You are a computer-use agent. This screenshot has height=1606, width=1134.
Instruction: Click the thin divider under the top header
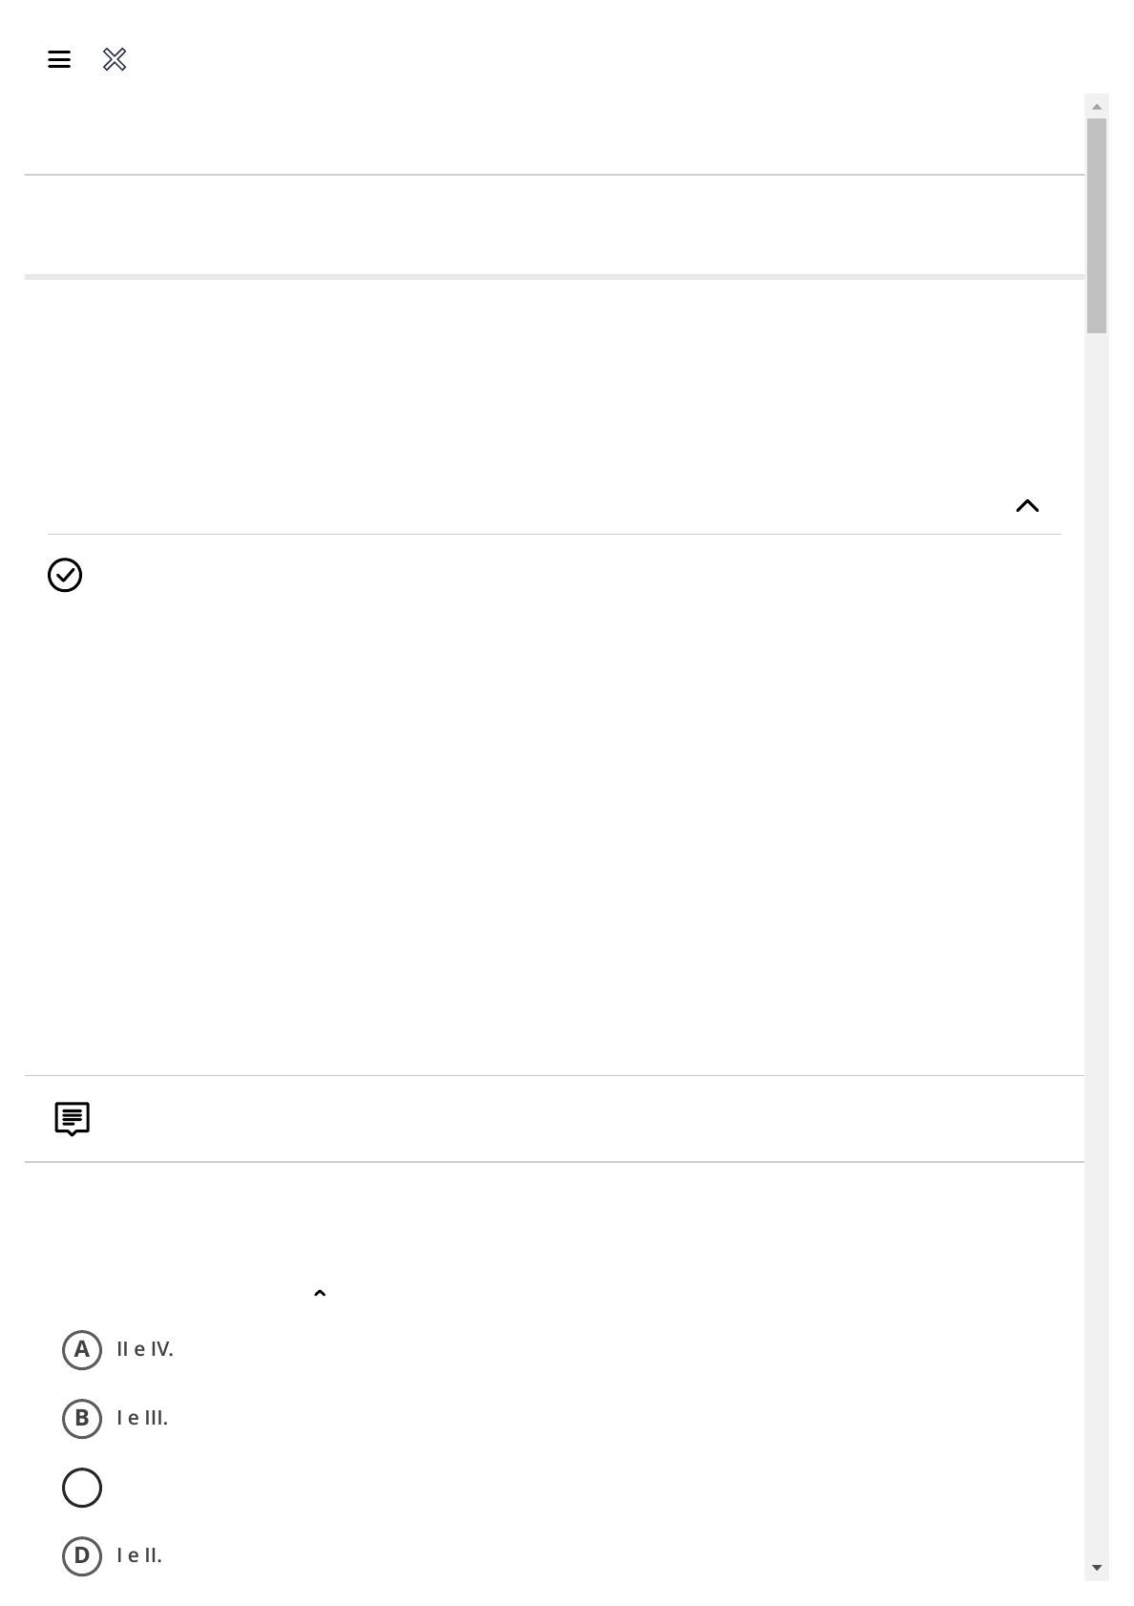554,175
